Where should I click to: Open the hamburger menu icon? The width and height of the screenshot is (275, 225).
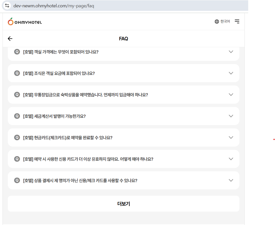click(x=237, y=21)
